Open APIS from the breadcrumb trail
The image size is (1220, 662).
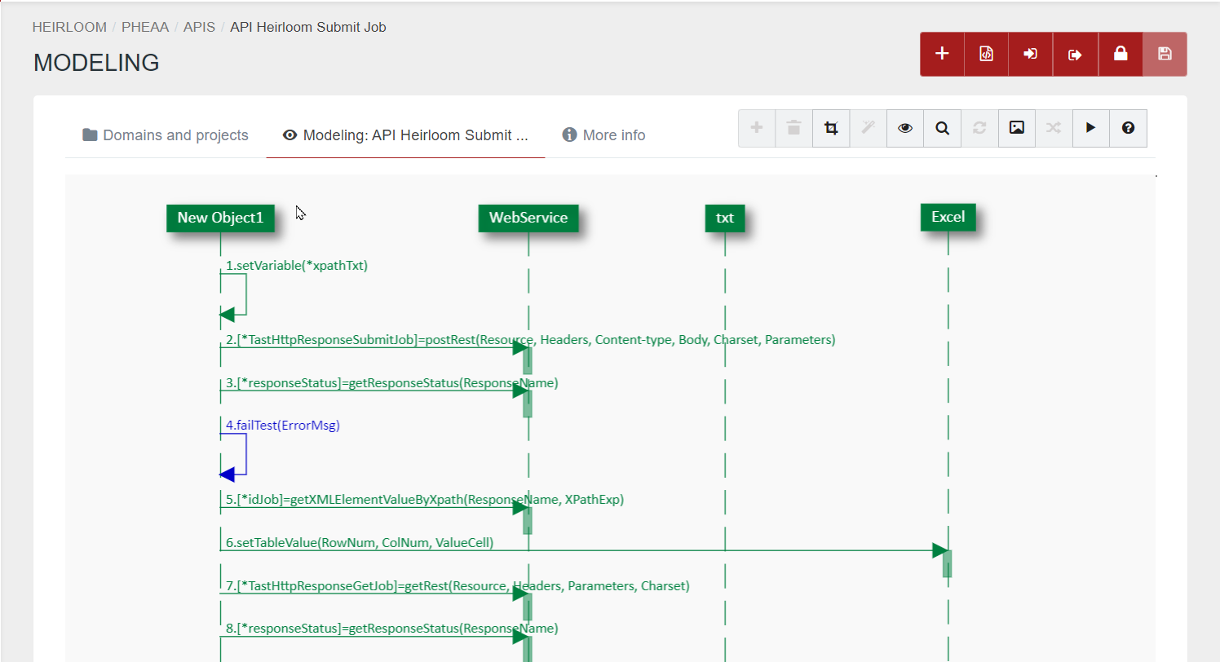[199, 27]
